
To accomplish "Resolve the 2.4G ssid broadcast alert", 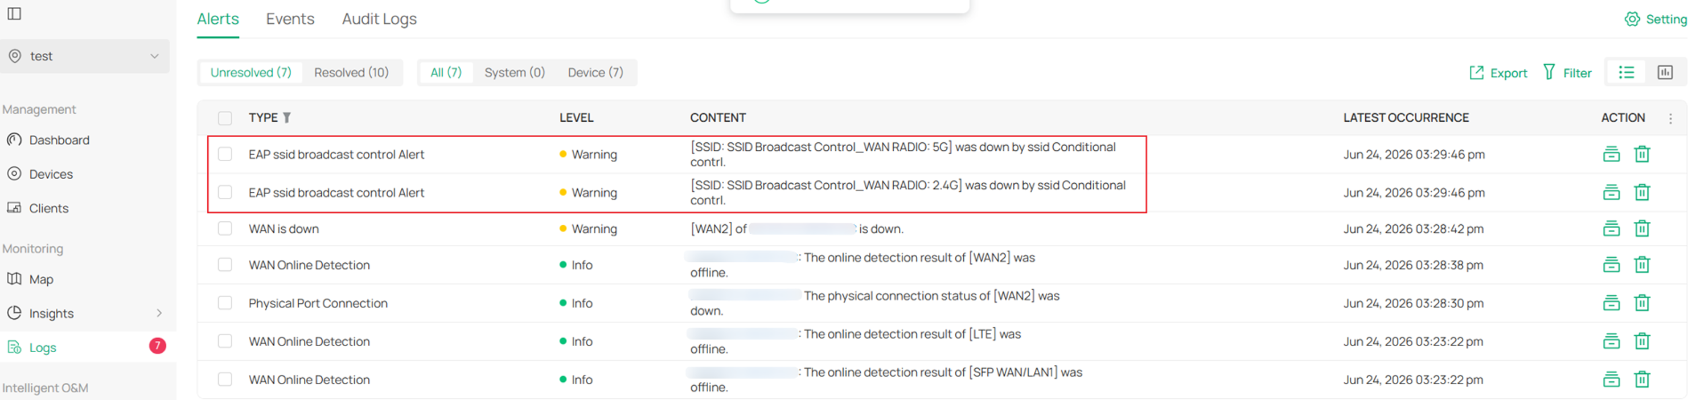I will point(1611,192).
